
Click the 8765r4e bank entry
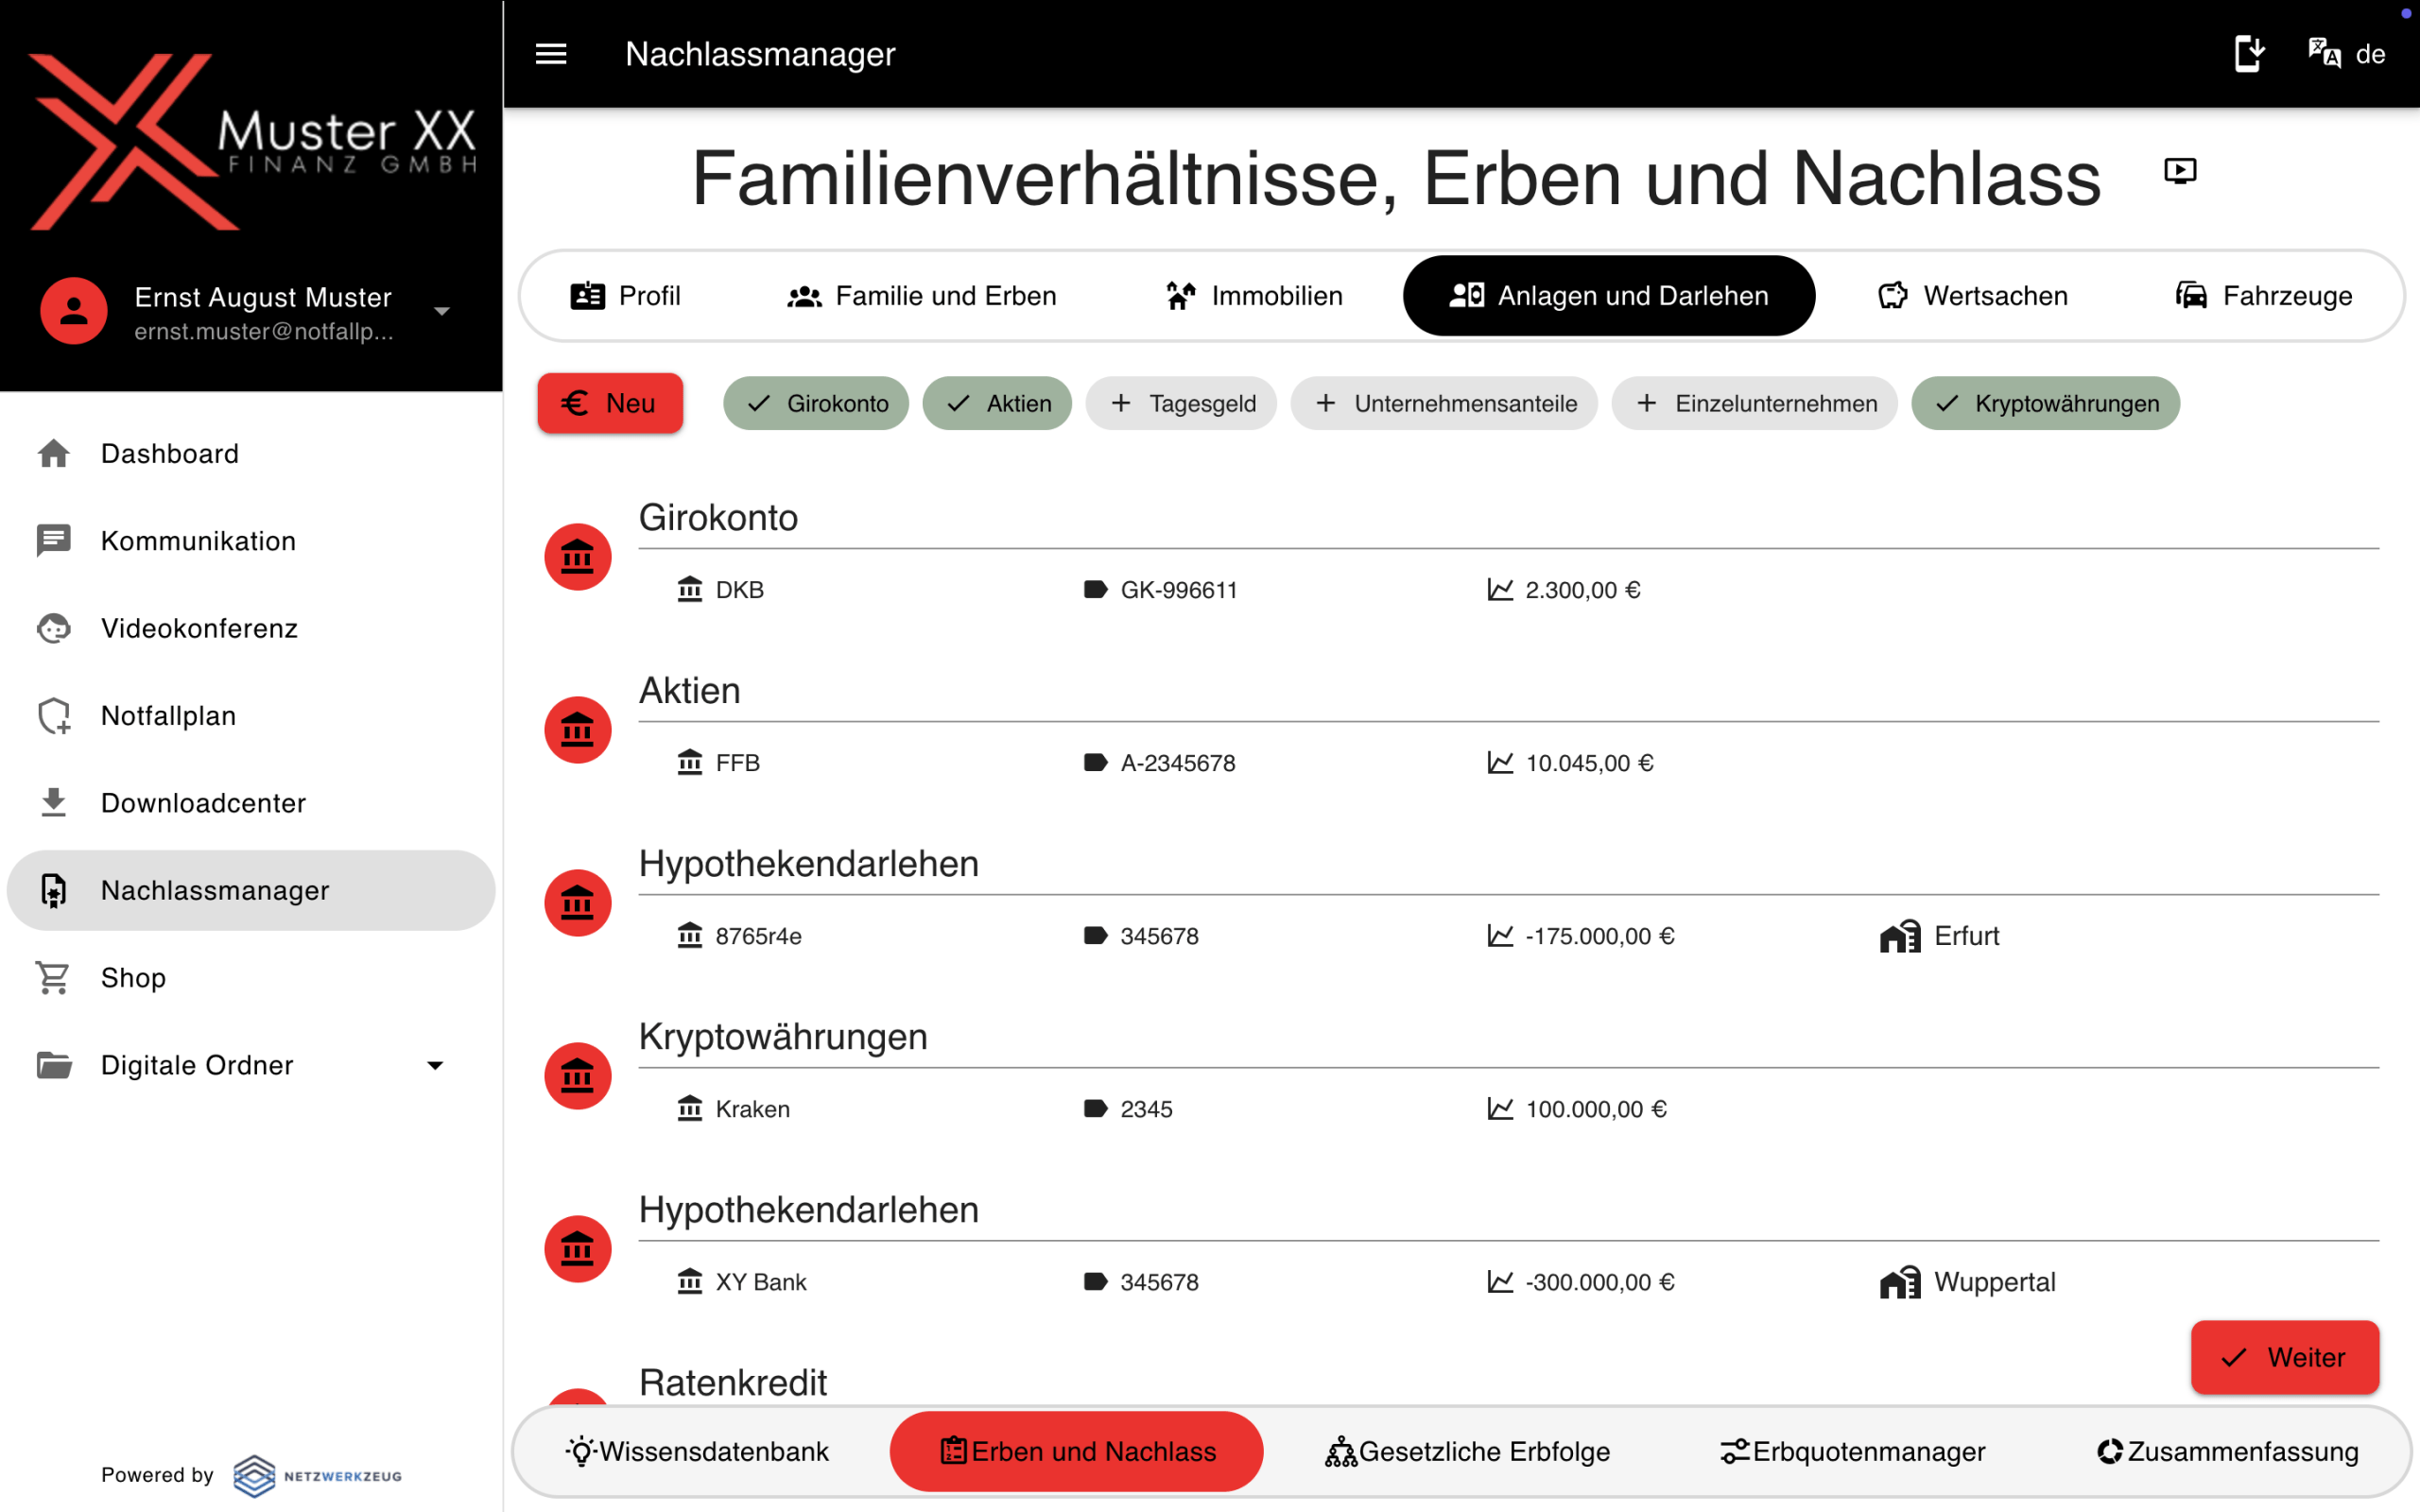click(759, 936)
